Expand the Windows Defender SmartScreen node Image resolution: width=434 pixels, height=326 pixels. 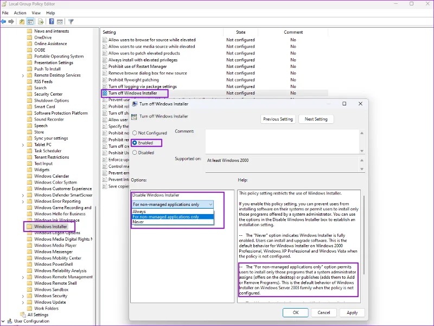[23, 195]
